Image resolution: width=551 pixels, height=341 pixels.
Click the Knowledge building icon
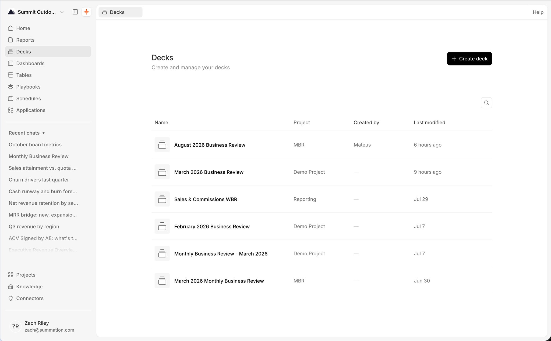[10, 286]
